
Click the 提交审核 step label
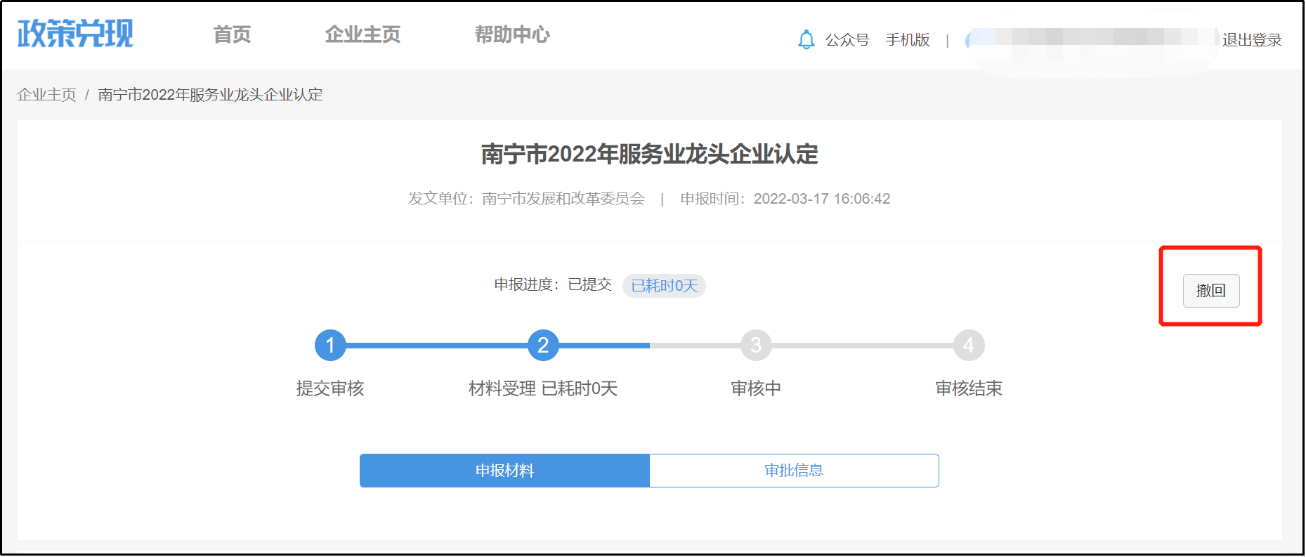330,388
